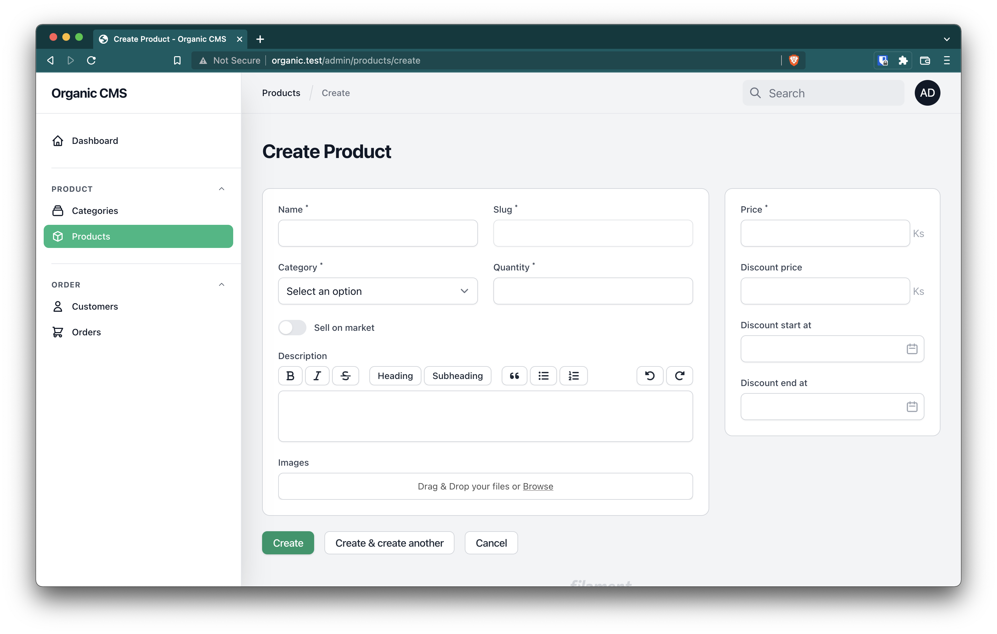Insert a bulleted list

click(x=543, y=375)
